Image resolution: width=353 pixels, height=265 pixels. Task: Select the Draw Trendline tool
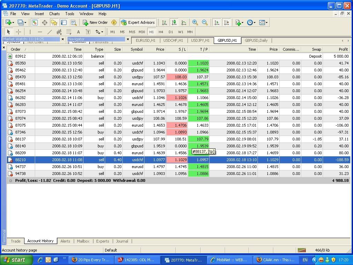(50, 32)
